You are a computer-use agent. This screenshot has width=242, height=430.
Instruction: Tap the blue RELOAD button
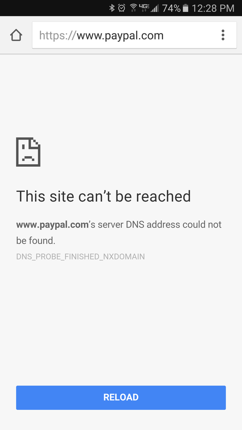click(121, 397)
